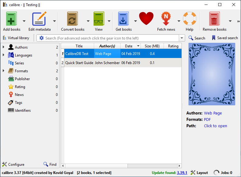Screen dimensions: 241x177
Task: Select the 'Quick Start Guide' title cell
Action: [x=79, y=63]
